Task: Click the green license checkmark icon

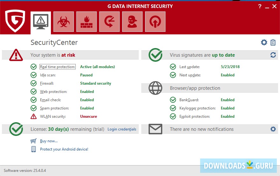Action: tap(16, 129)
